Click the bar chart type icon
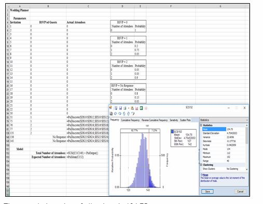The image size is (263, 204). [x=136, y=108]
